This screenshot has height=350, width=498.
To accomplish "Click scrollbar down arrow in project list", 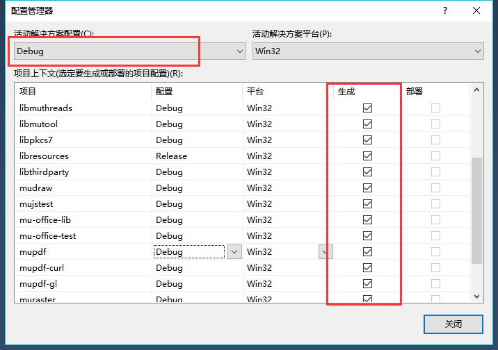I will tap(476, 297).
